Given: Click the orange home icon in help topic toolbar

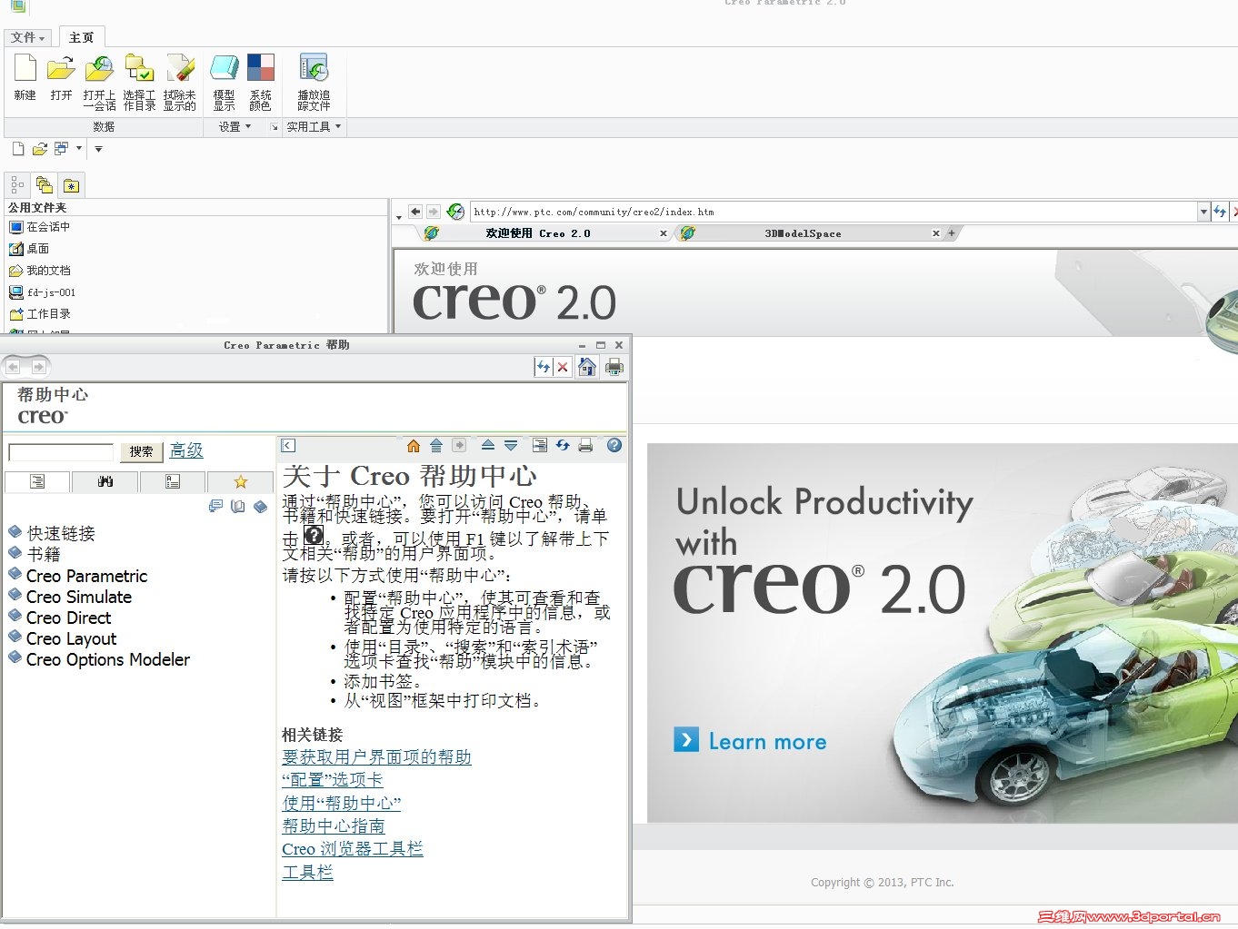Looking at the screenshot, I should tap(414, 445).
